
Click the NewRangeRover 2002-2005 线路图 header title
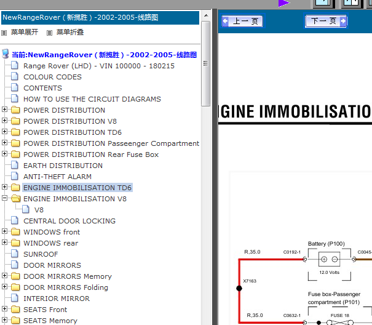click(x=81, y=17)
